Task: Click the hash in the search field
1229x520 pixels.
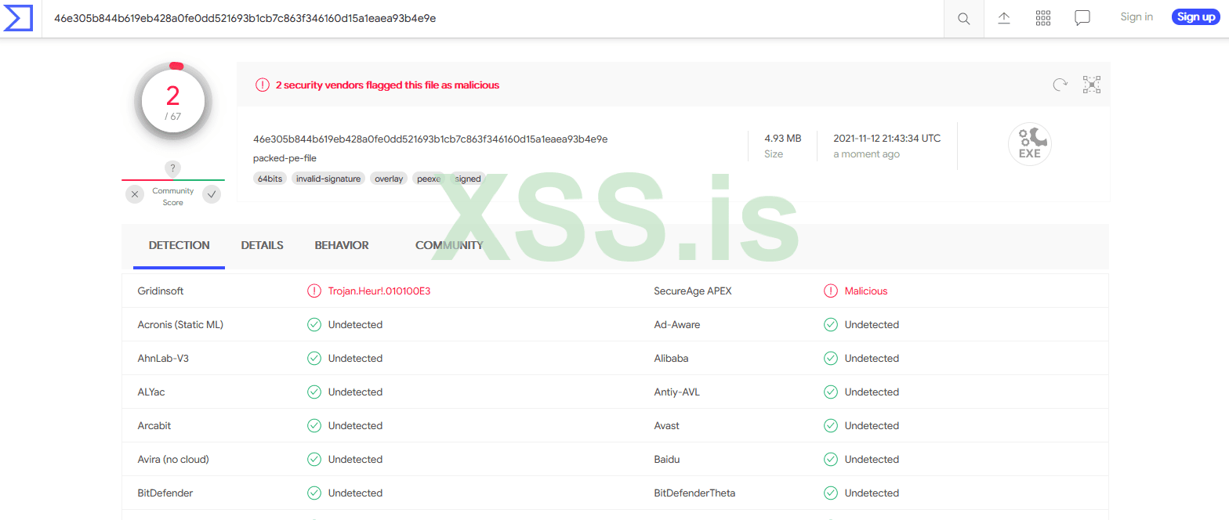Action: pyautogui.click(x=245, y=18)
